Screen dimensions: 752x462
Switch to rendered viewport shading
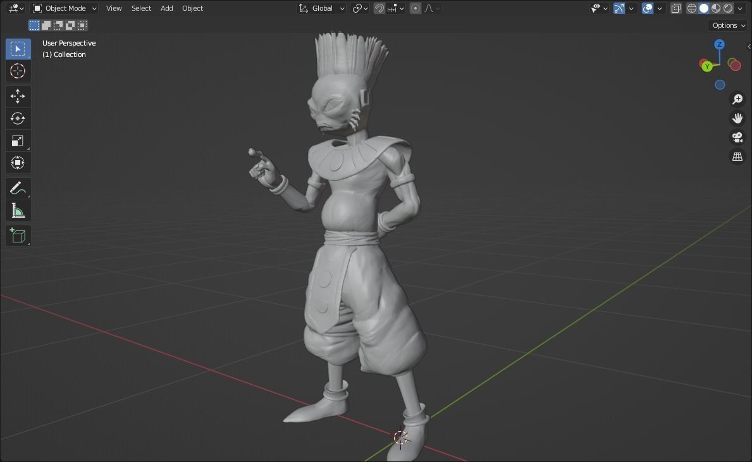click(x=727, y=8)
